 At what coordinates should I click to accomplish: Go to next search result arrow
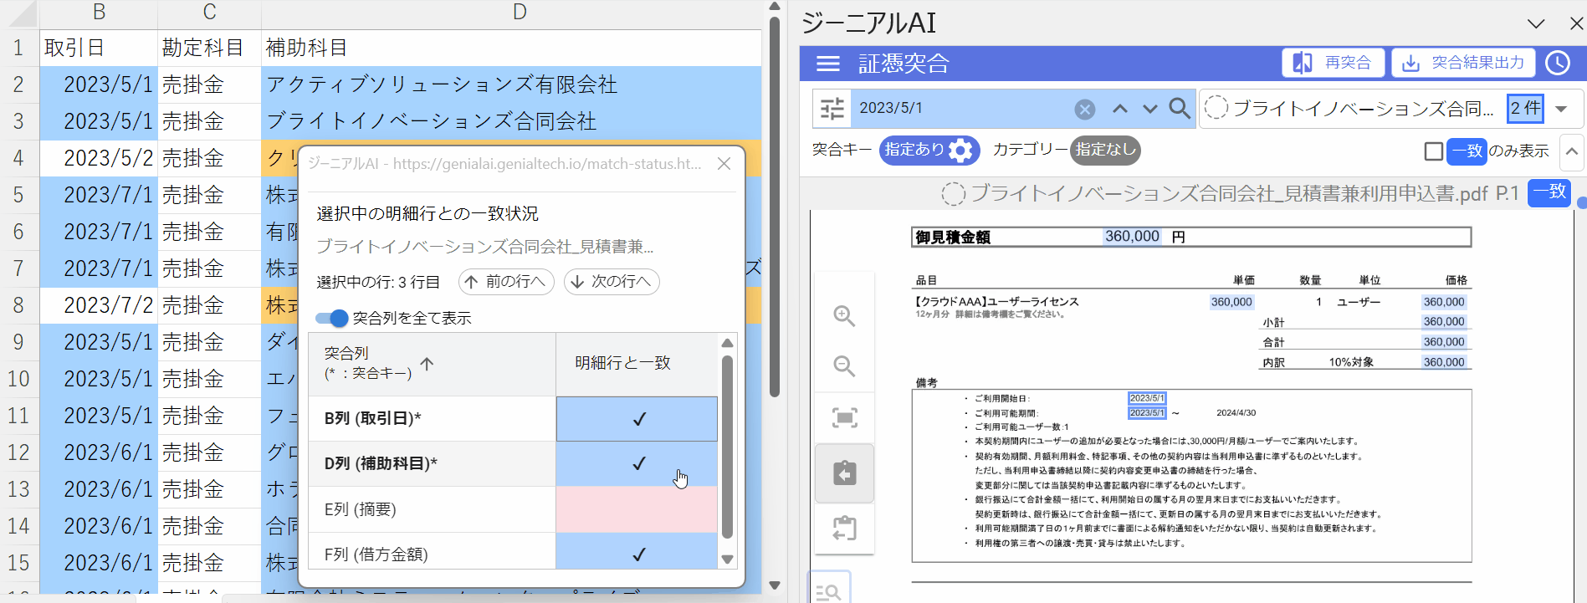pyautogui.click(x=1150, y=109)
